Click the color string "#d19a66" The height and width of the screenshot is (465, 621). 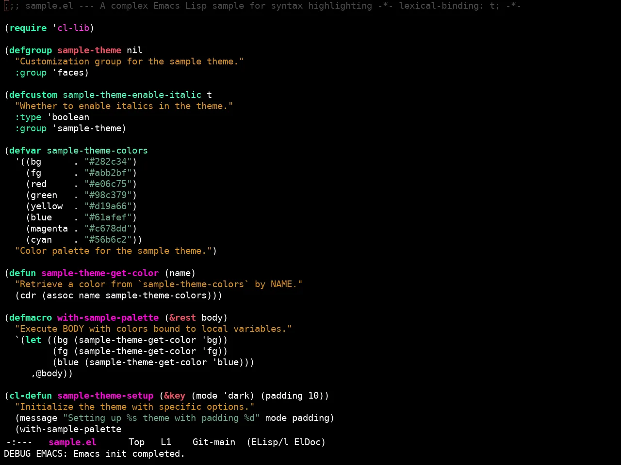tap(108, 206)
